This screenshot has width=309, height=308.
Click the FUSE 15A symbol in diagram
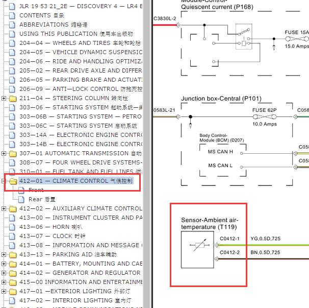point(297,39)
